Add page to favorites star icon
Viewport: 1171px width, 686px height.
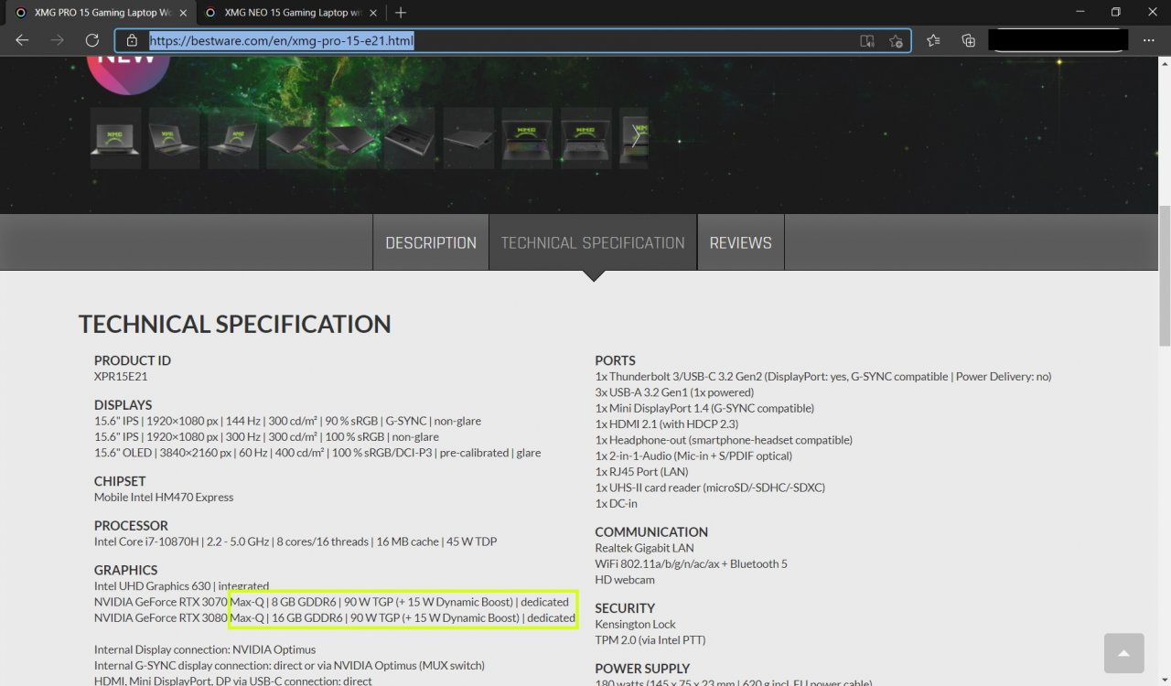(x=896, y=41)
